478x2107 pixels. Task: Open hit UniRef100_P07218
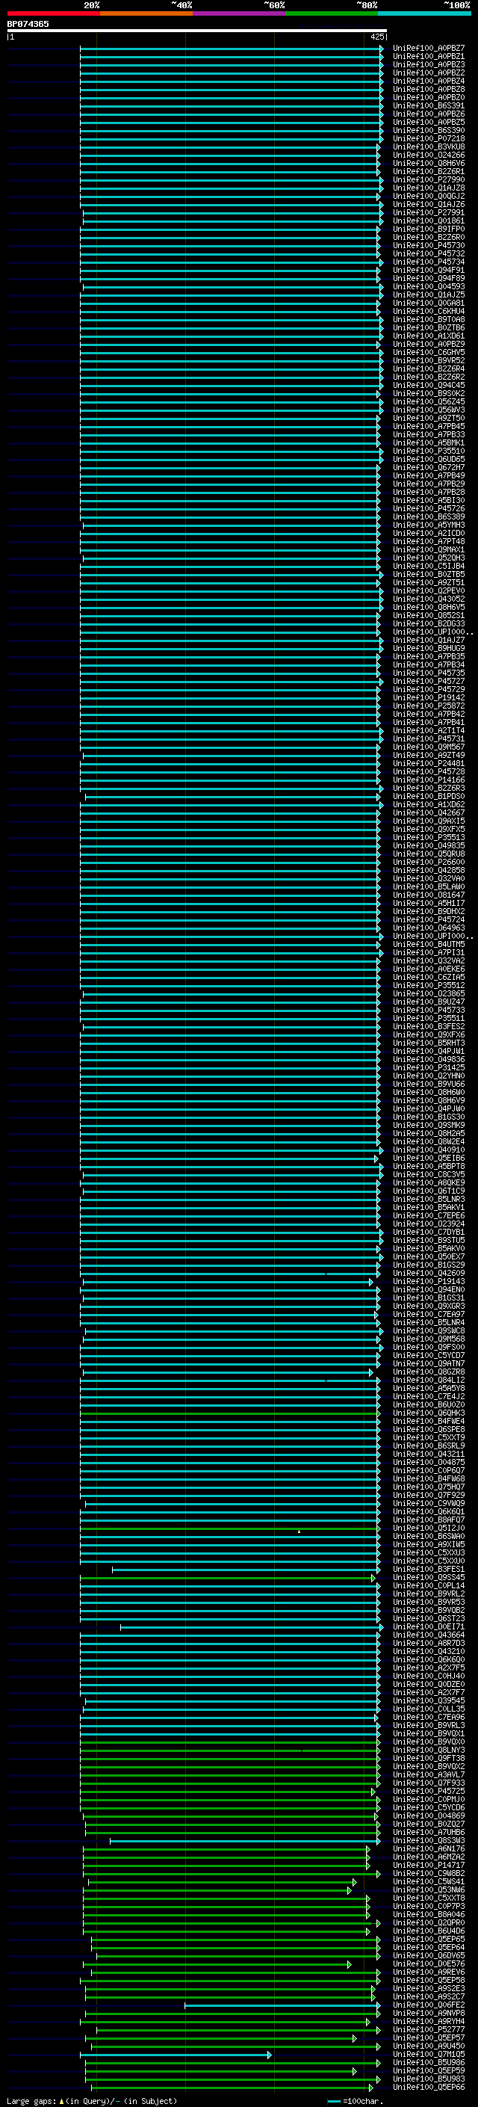click(x=429, y=138)
